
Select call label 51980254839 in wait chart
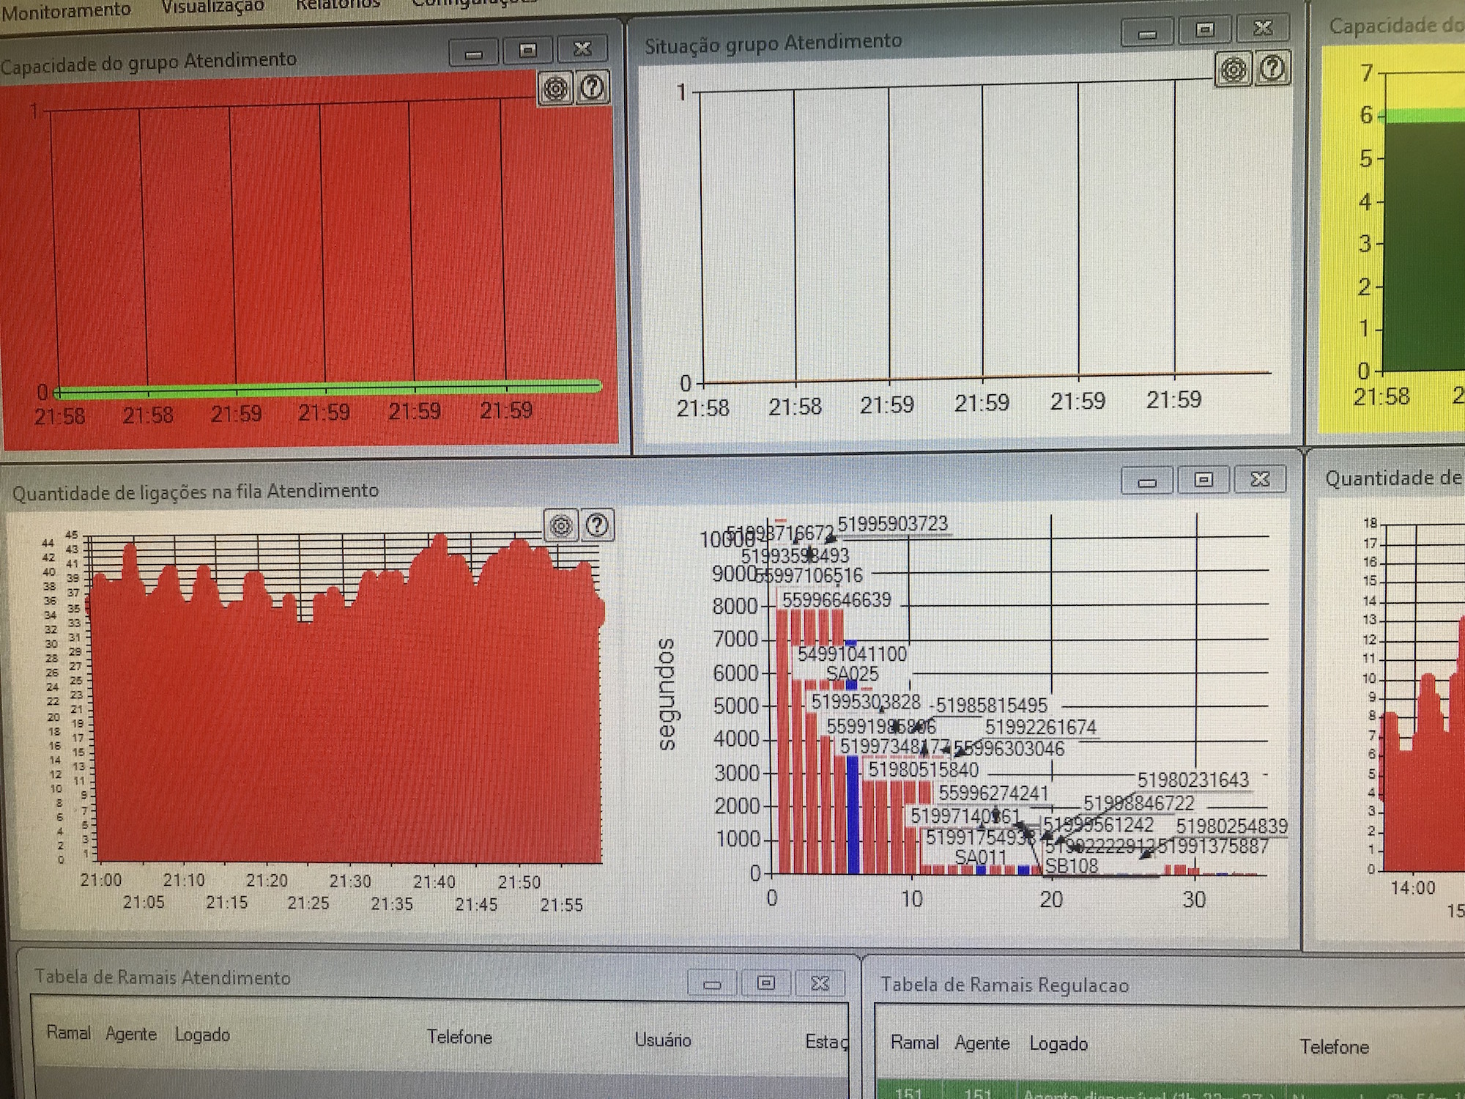(1231, 826)
